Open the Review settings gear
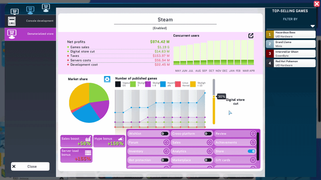The height and width of the screenshot is (180, 321). coord(253,134)
